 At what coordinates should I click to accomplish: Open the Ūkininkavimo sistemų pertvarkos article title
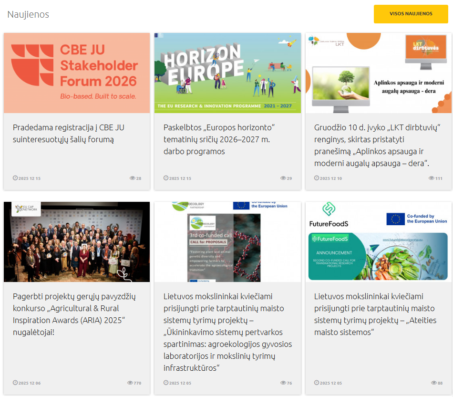click(227, 332)
